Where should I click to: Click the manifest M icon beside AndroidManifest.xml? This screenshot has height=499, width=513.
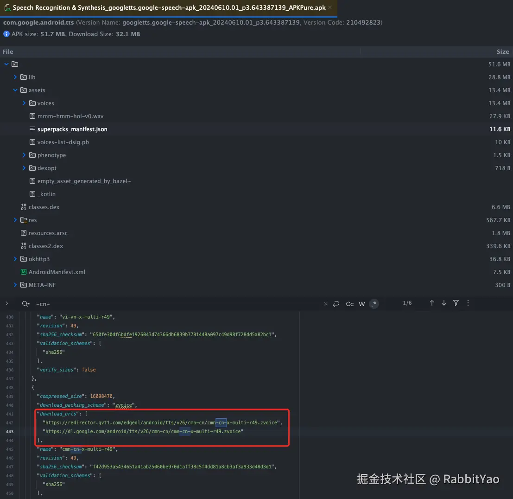(x=24, y=272)
